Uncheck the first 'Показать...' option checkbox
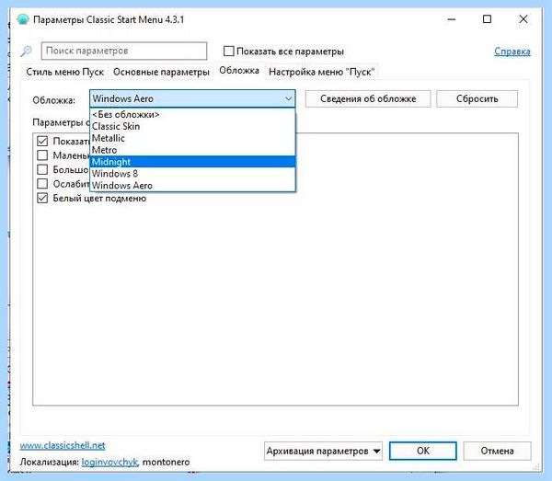Image resolution: width=552 pixels, height=481 pixels. [42, 141]
